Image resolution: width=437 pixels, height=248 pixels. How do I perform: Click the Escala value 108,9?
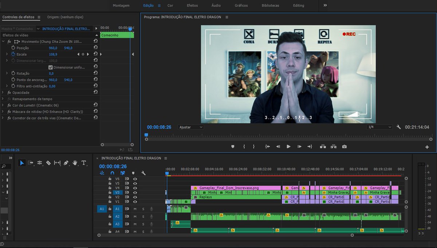click(x=53, y=54)
